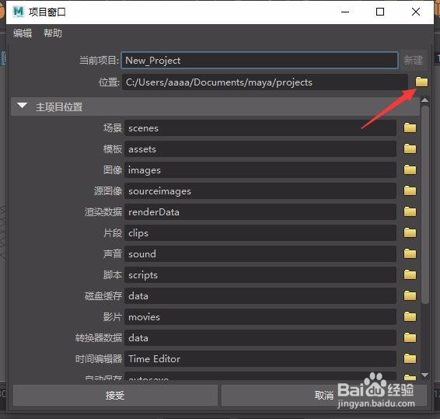Click the 取消 button
Viewport: 440px width, 419px height.
(x=324, y=395)
